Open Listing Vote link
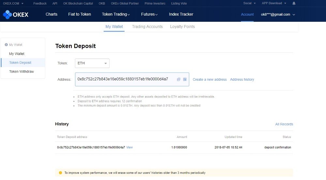326x180 pixels. point(179,3)
